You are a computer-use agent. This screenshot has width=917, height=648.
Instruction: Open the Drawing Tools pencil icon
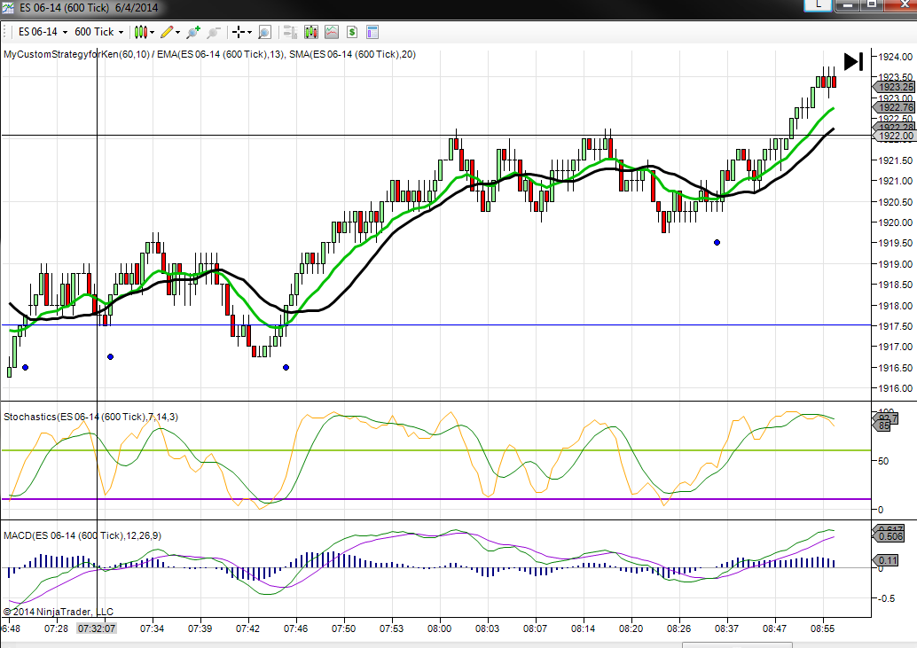click(166, 32)
